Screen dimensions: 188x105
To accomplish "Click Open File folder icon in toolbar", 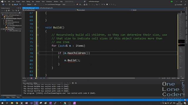I will tap(13, 5).
